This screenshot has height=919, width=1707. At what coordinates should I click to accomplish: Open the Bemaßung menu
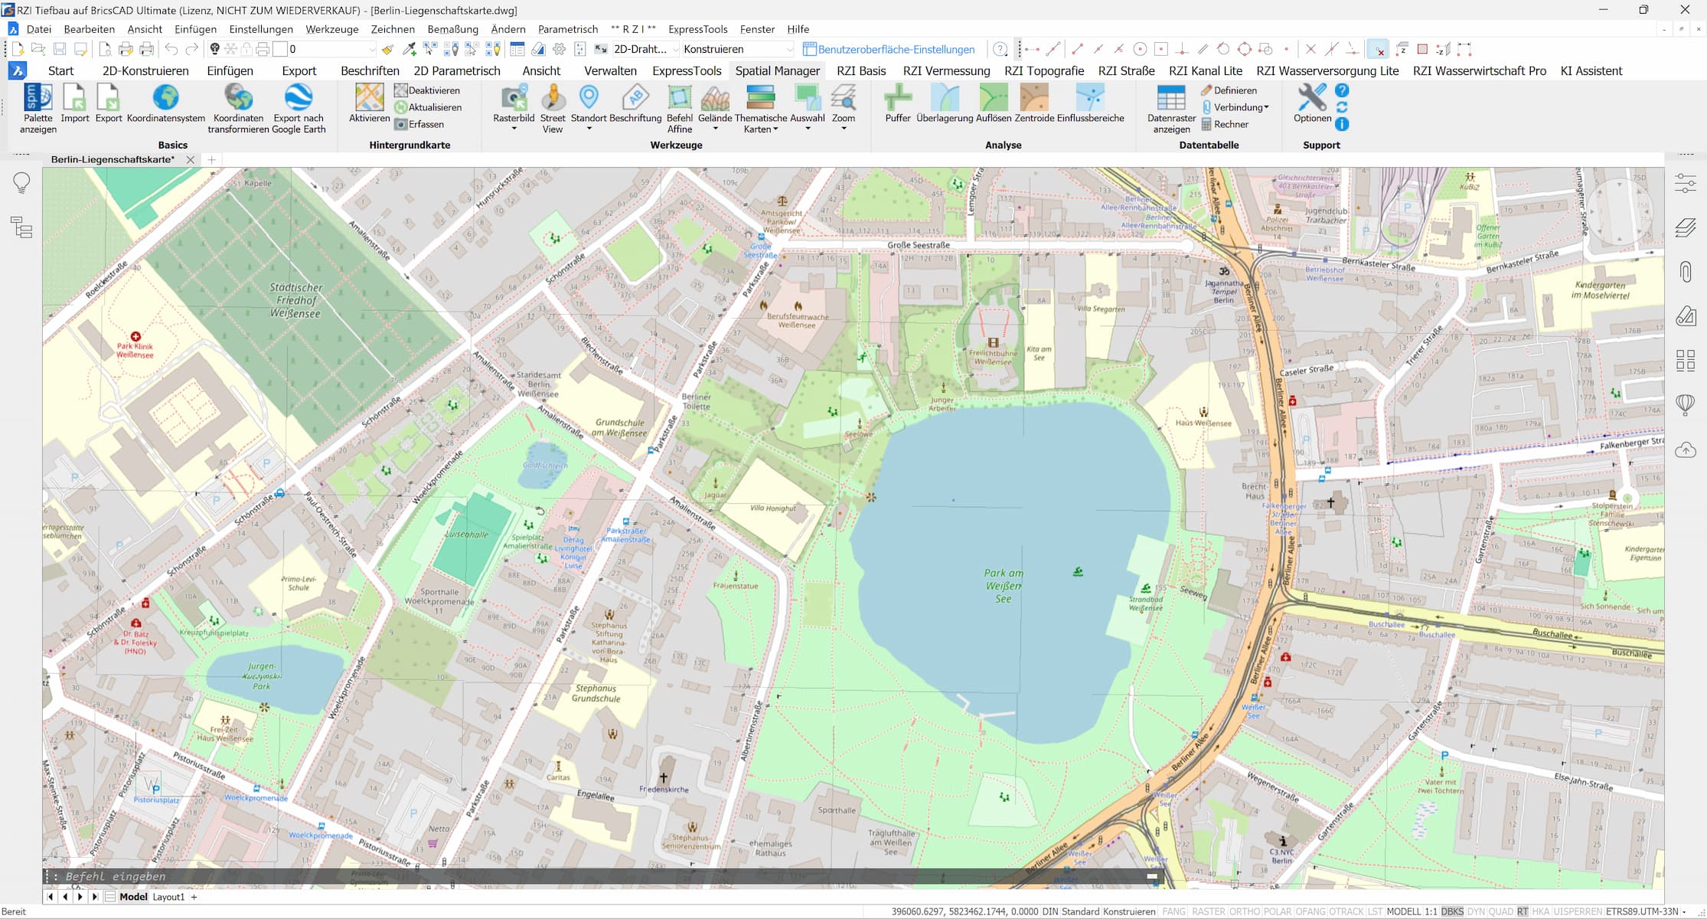pos(453,29)
